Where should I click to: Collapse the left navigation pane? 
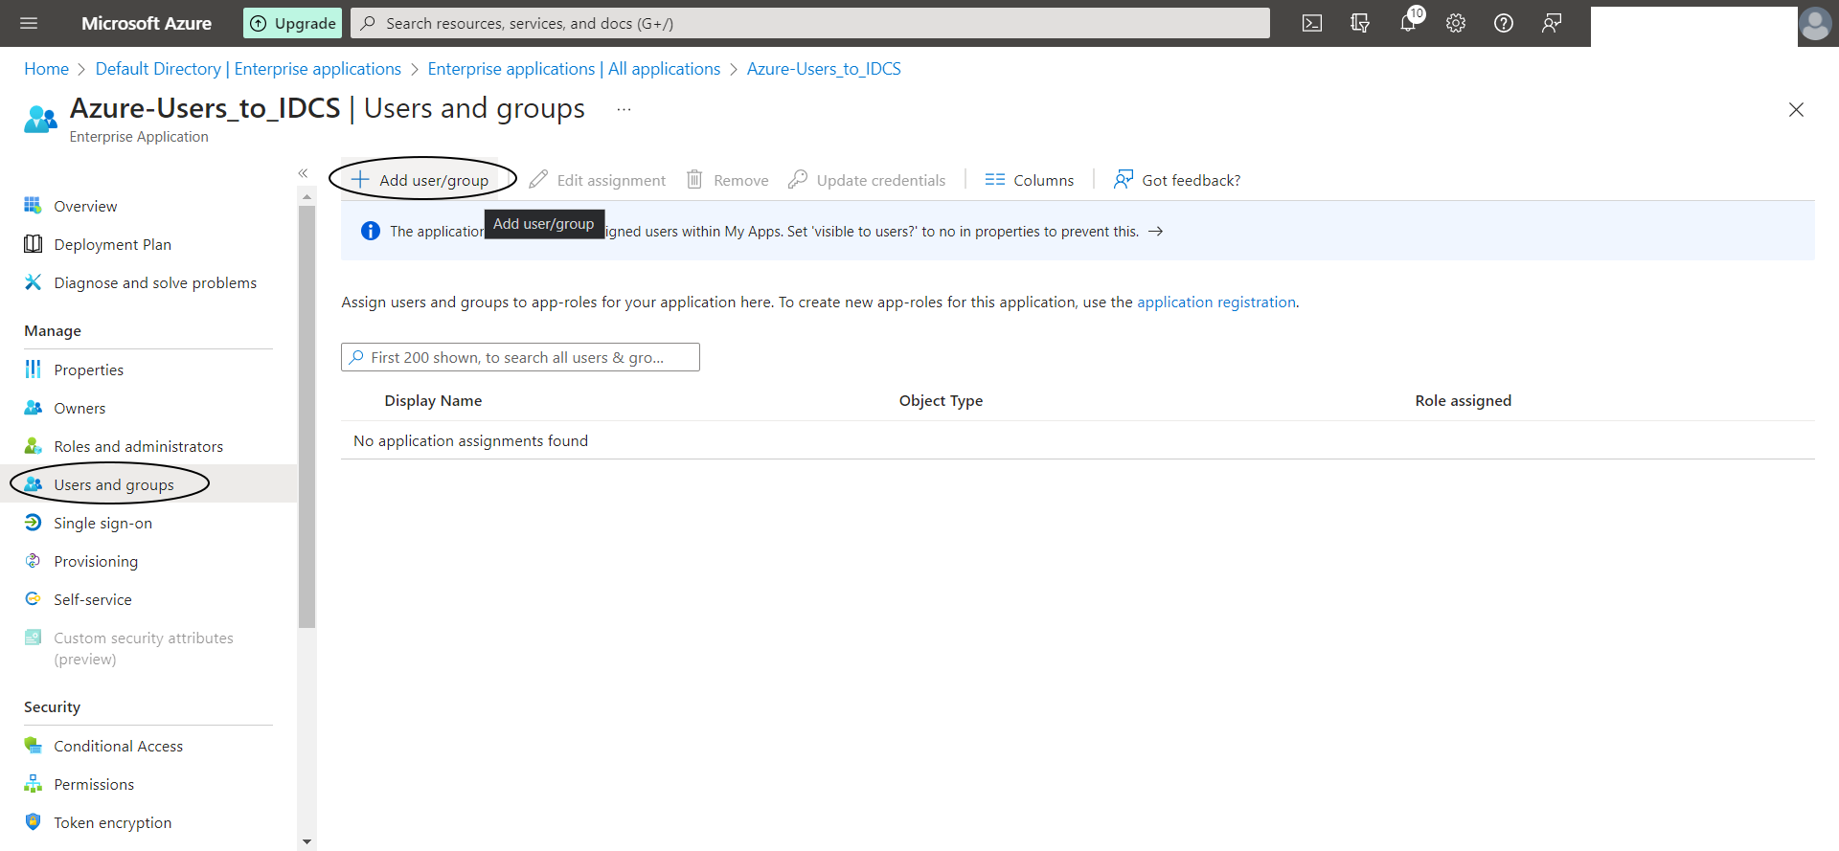coord(303,173)
